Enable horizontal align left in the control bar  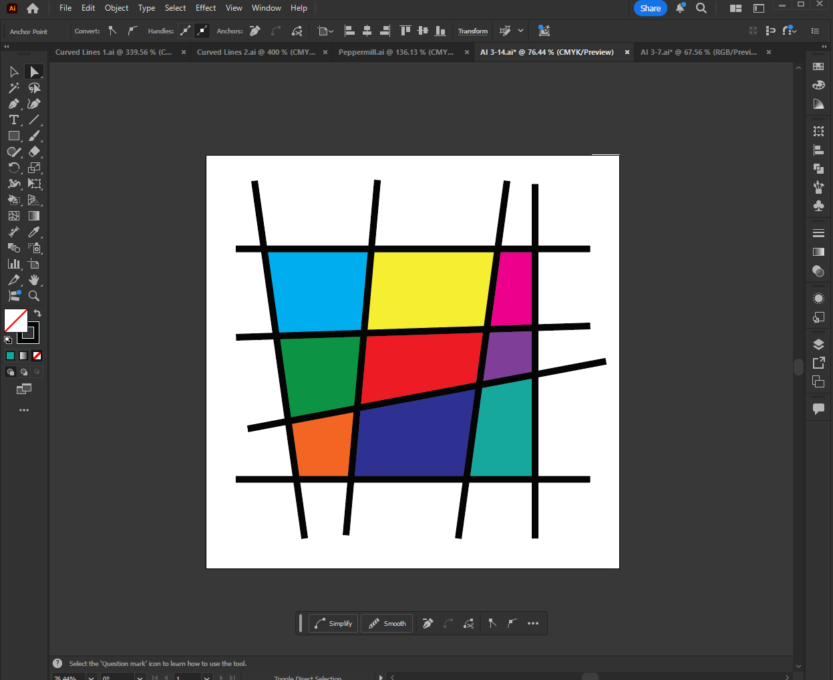point(349,31)
